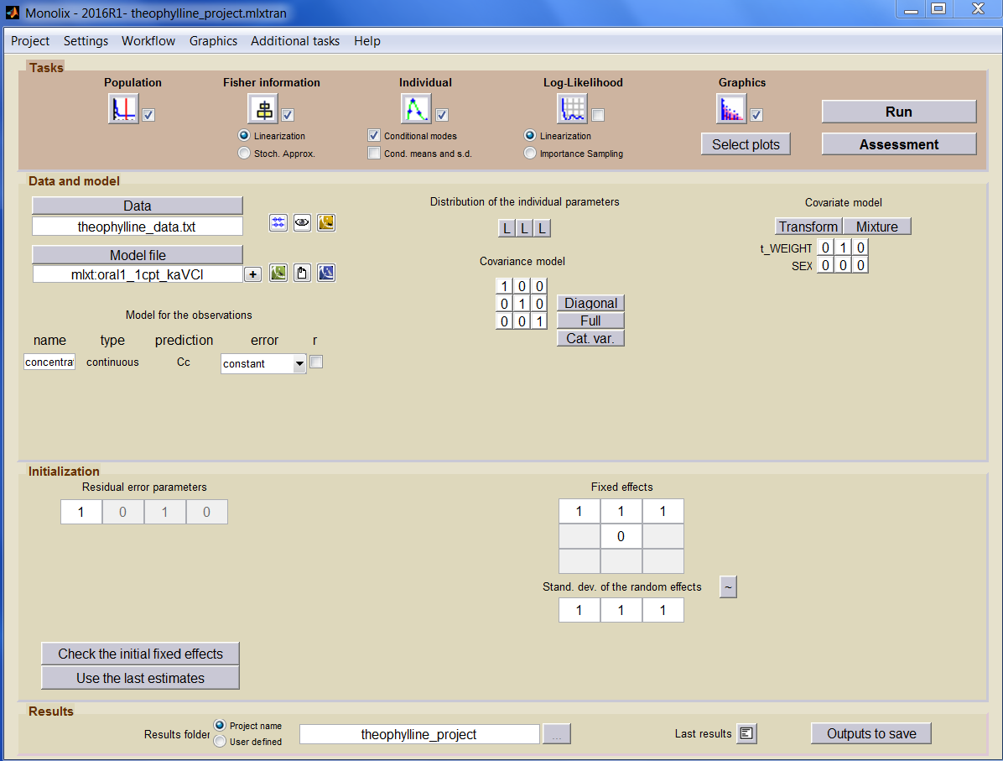1003x761 pixels.
Task: Click the theophylline_project results folder field
Action: coord(418,734)
